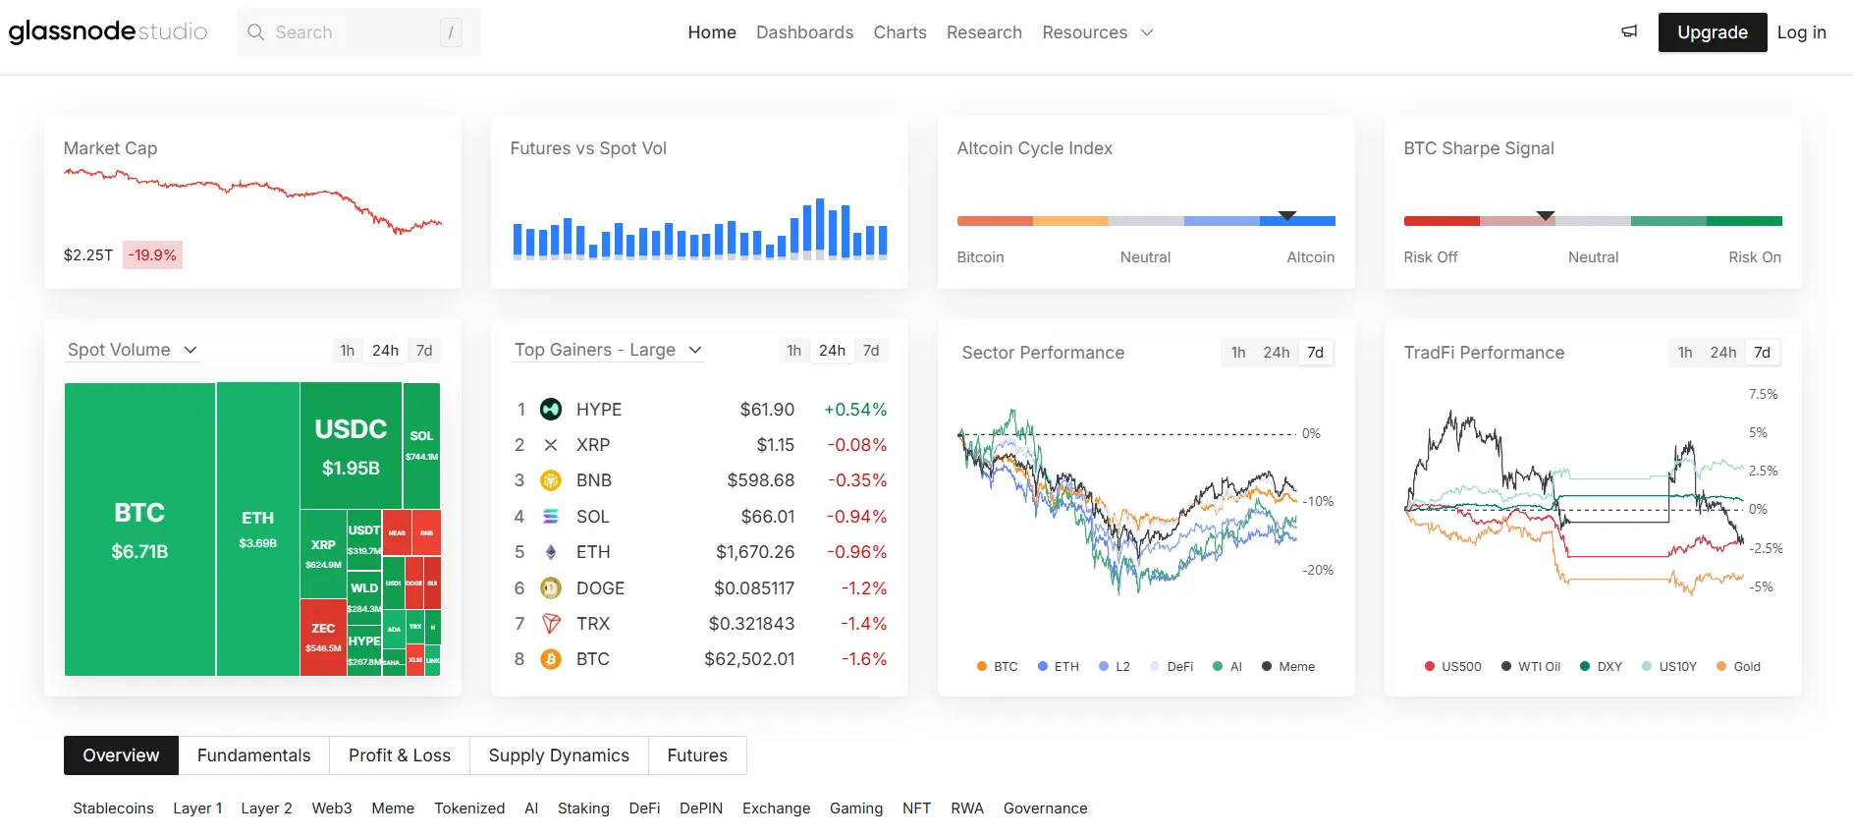Toggle ETH series in Sector Performance legend
The width and height of the screenshot is (1853, 836).
click(x=1058, y=666)
